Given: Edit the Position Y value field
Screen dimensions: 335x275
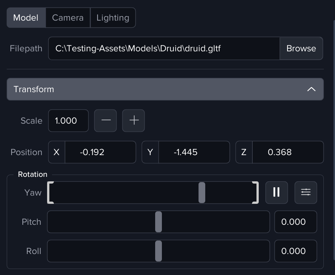Looking at the screenshot, I should click(194, 152).
